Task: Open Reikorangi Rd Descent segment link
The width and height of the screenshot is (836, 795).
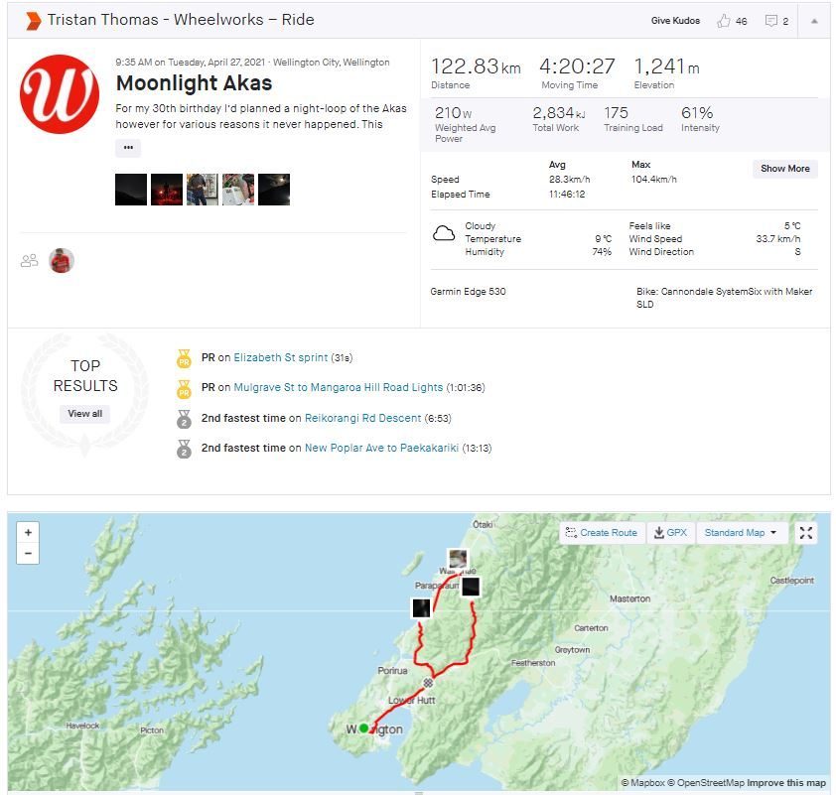Action: point(362,418)
